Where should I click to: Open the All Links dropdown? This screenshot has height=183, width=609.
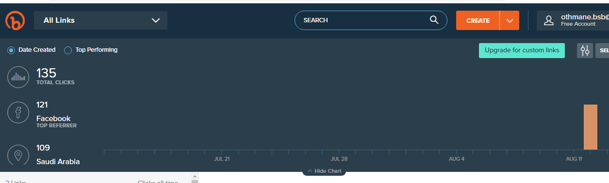point(101,20)
